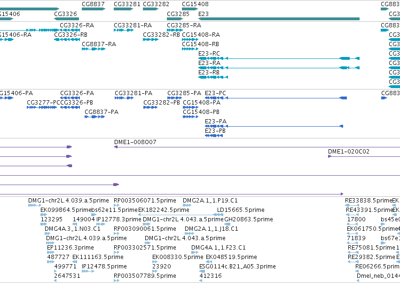
Task: Click the E23-RA transcript
Action: (x=279, y=68)
